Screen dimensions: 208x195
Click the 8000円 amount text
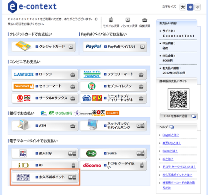(168, 60)
